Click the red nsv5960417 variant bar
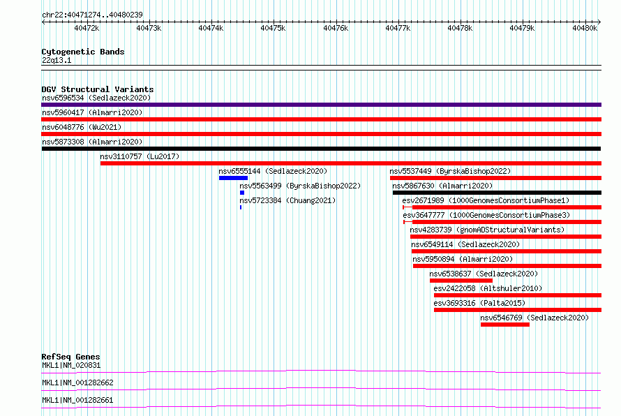The image size is (621, 416). (321, 119)
